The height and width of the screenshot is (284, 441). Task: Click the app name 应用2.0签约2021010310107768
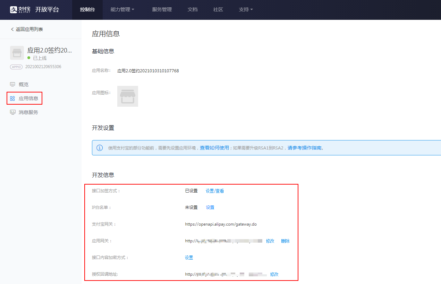148,71
